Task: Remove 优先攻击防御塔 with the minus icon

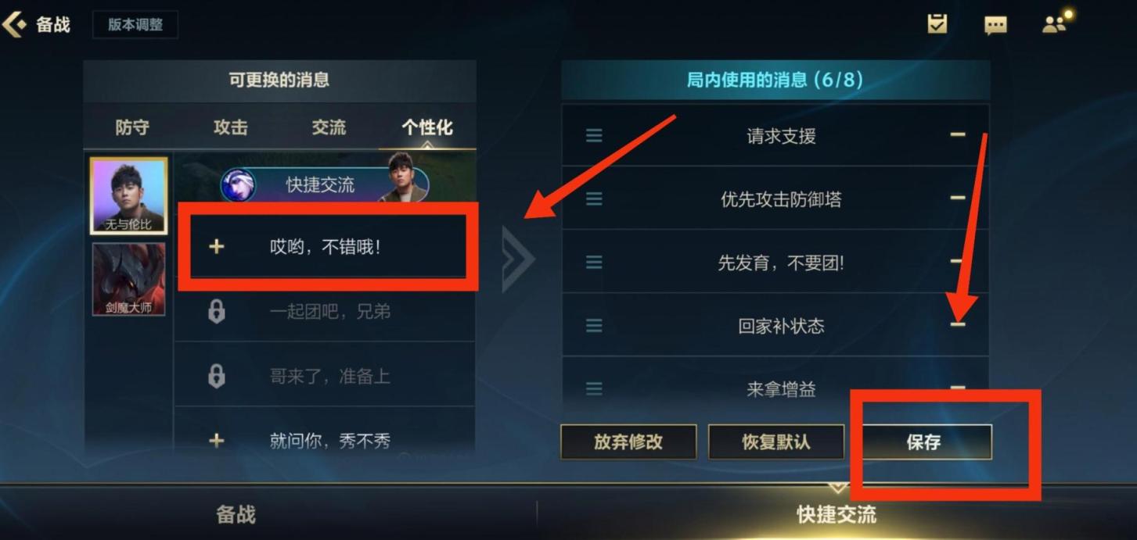Action: pos(958,198)
